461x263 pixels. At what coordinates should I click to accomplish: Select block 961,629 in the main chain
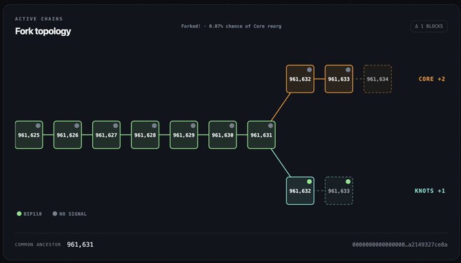(184, 135)
